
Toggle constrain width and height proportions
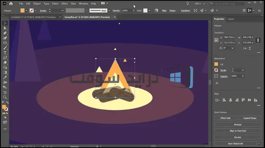click(x=258, y=40)
